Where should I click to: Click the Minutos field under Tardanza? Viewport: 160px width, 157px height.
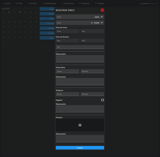click(92, 94)
